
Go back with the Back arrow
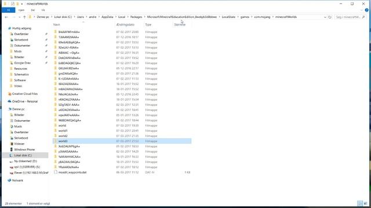click(x=6, y=17)
